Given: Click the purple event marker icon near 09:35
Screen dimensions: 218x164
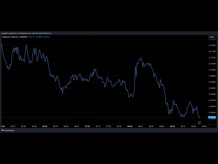Looking at the screenshot, I should pyautogui.click(x=199, y=122).
